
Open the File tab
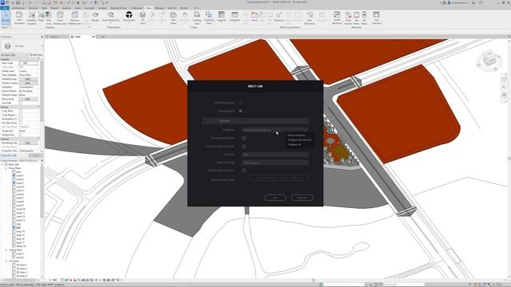(x=5, y=8)
